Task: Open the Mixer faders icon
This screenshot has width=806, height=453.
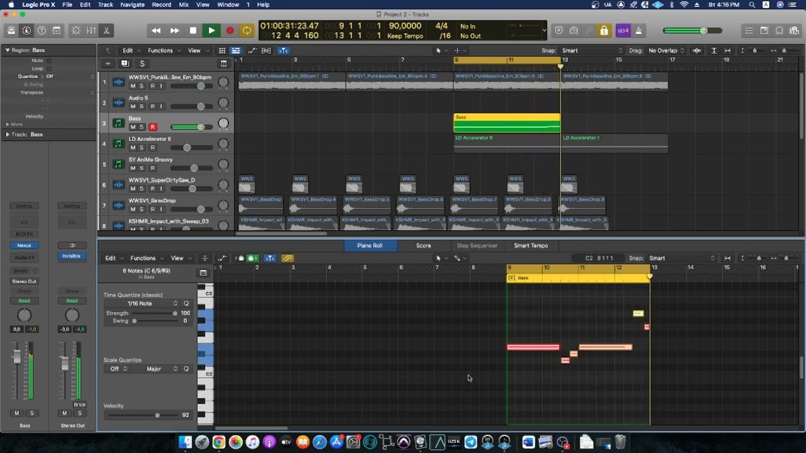Action: 91,30
